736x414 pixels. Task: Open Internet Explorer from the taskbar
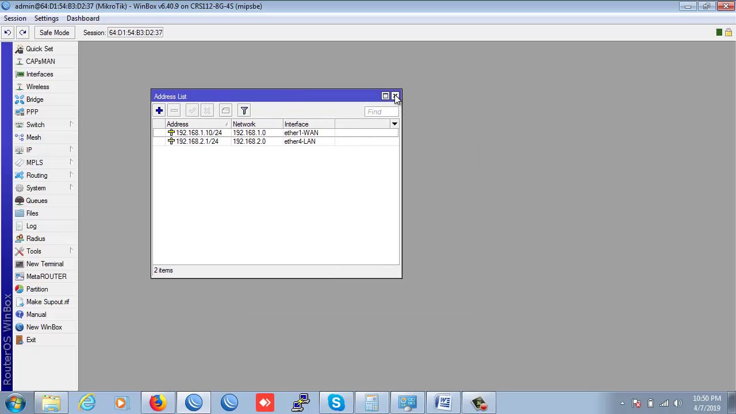click(87, 403)
